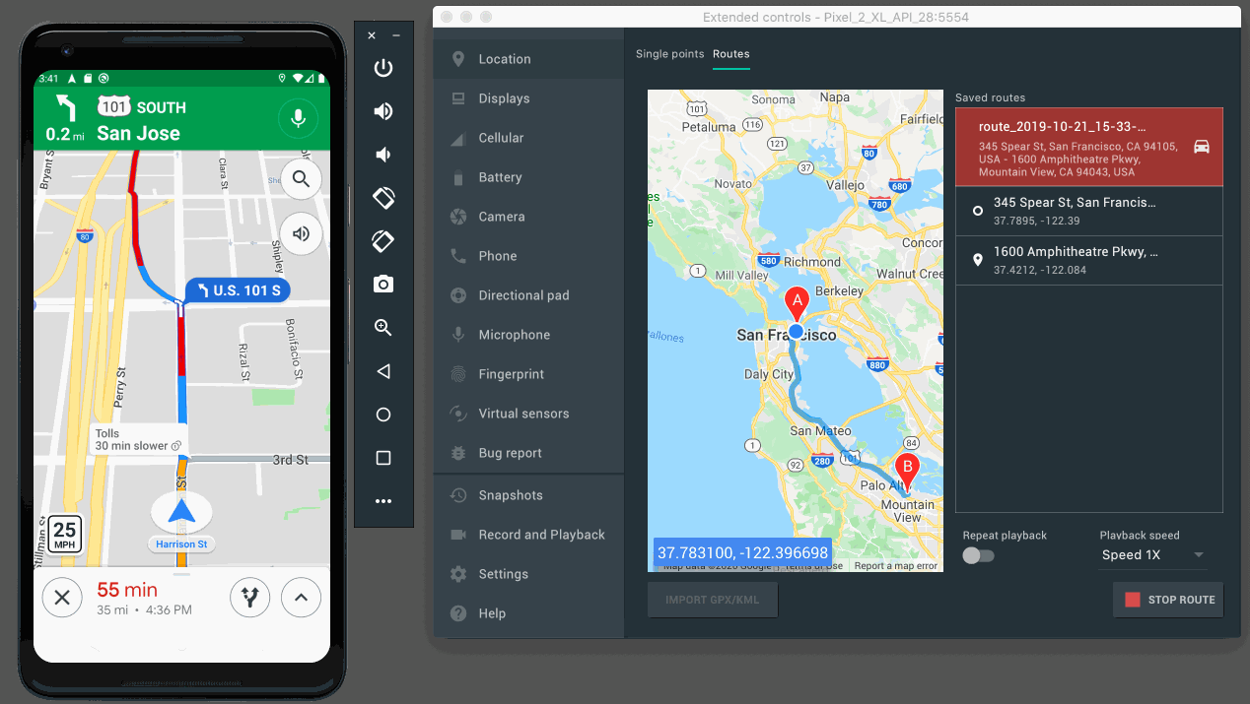Expand trip details with the chevron in Maps
This screenshot has width=1250, height=704.
[x=301, y=597]
